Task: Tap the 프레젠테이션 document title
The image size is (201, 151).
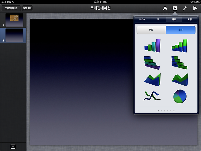Action: pyautogui.click(x=100, y=8)
